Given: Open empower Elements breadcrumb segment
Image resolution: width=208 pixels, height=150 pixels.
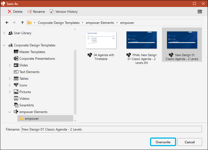Looking at the screenshot, I should pos(100,23).
